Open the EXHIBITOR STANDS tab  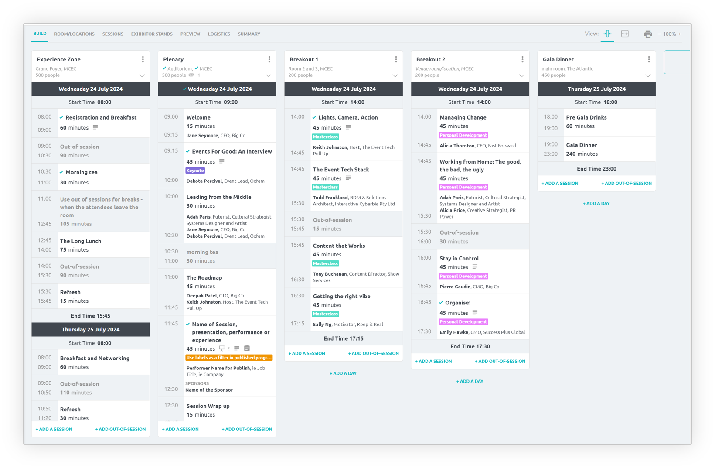click(151, 34)
